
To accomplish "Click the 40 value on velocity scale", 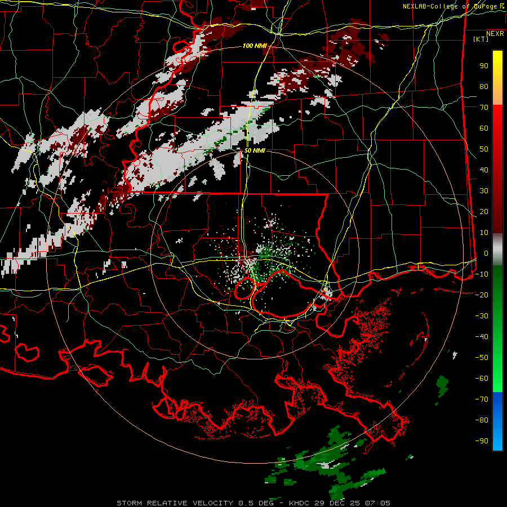I will [484, 170].
